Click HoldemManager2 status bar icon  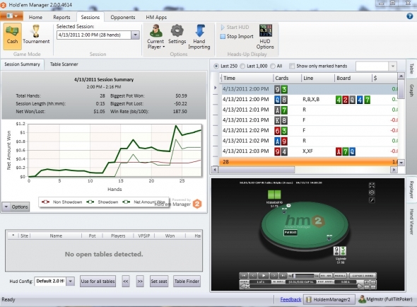coord(309,299)
